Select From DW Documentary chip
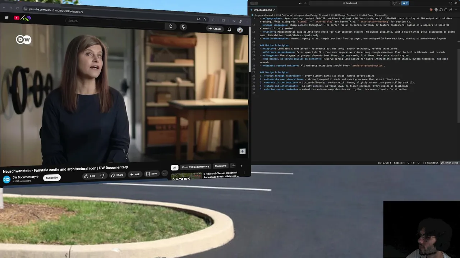 (x=195, y=167)
